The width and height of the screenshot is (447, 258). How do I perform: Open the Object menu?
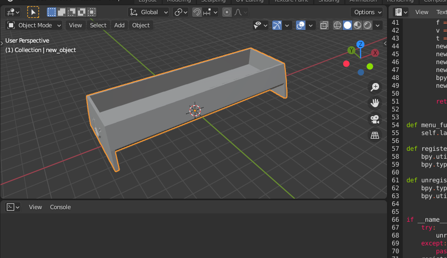click(x=141, y=25)
